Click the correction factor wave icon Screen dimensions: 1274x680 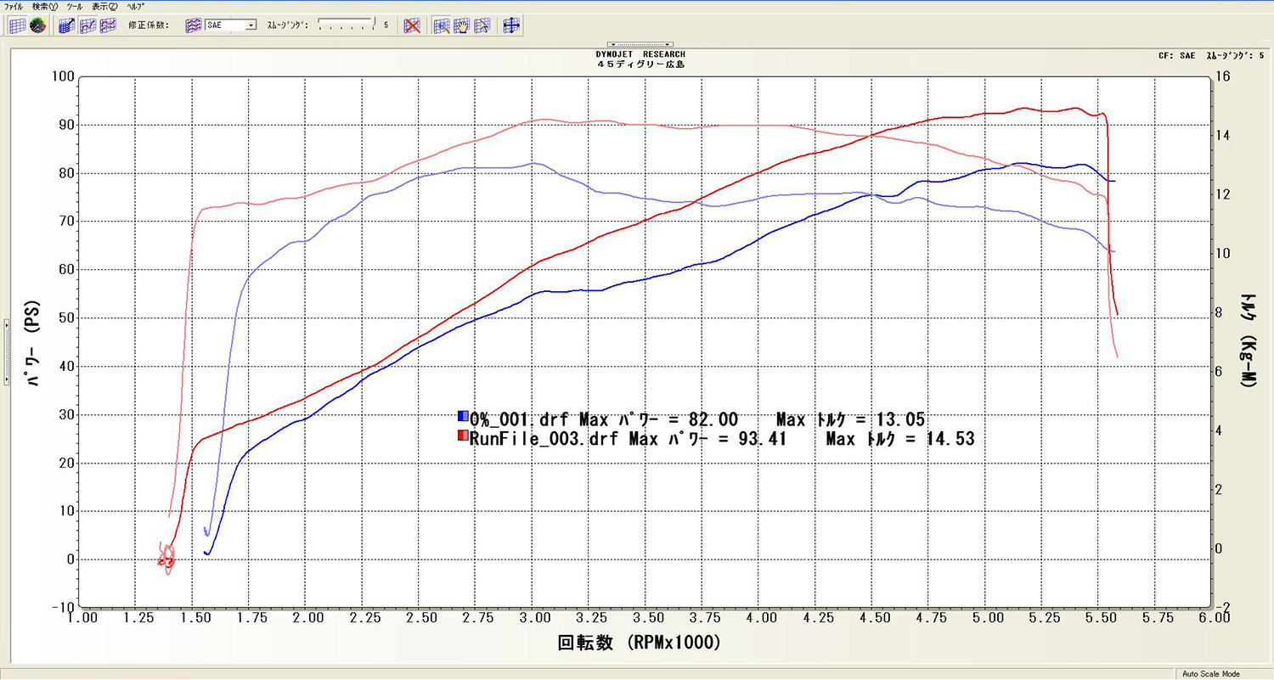tap(194, 25)
